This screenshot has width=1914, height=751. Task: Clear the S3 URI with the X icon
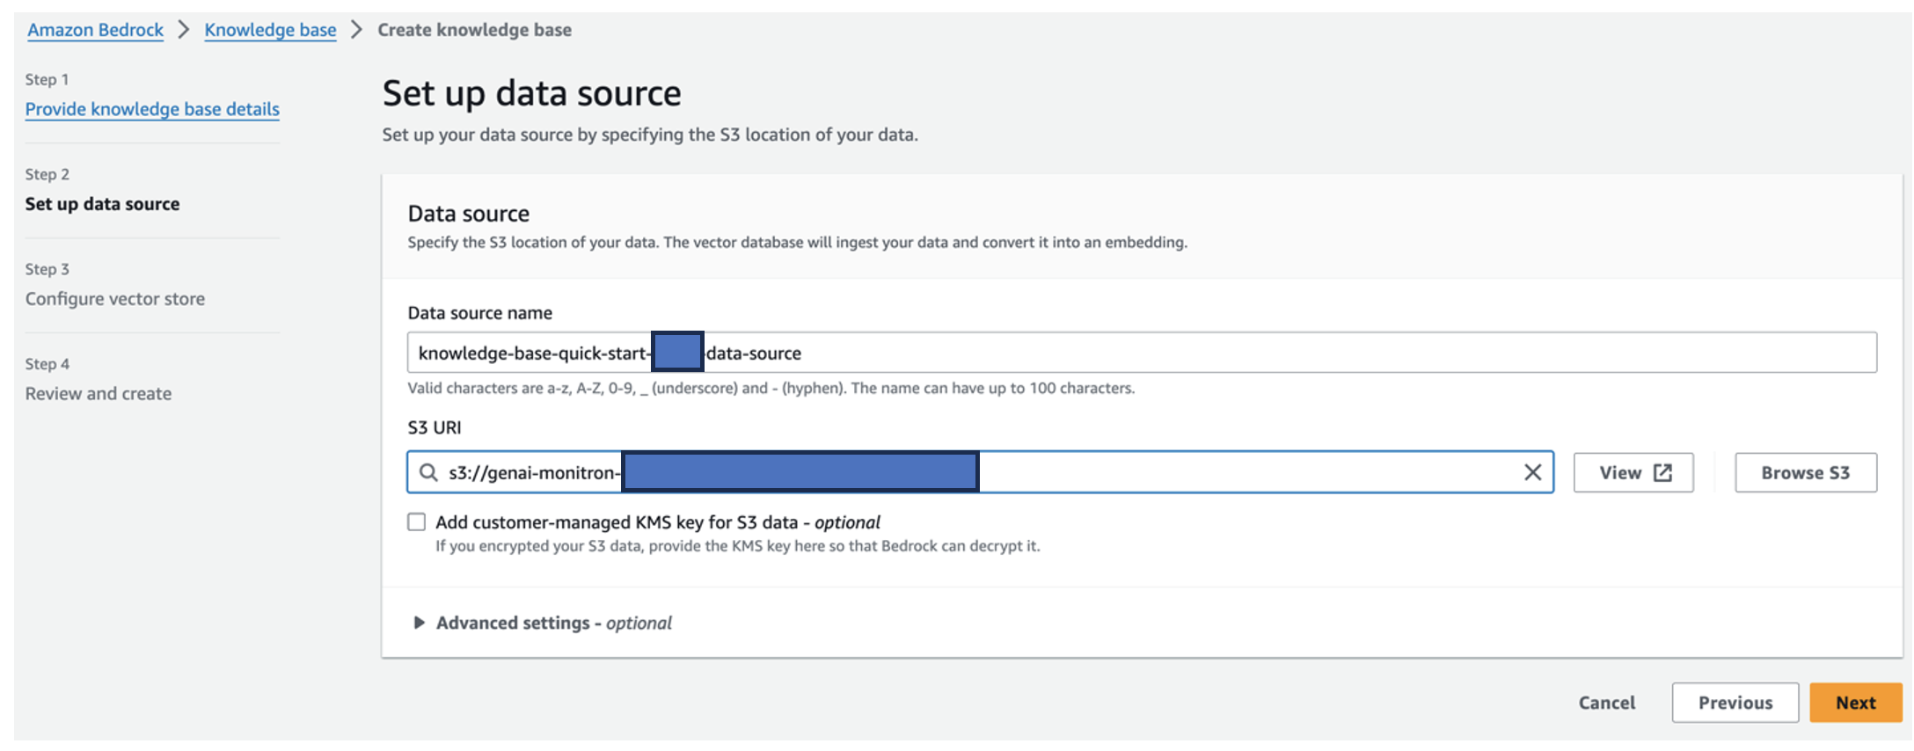(x=1532, y=473)
